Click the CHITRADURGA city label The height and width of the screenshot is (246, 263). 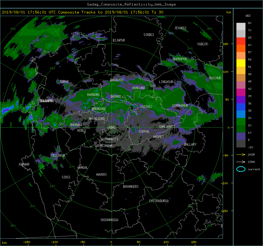159,201
